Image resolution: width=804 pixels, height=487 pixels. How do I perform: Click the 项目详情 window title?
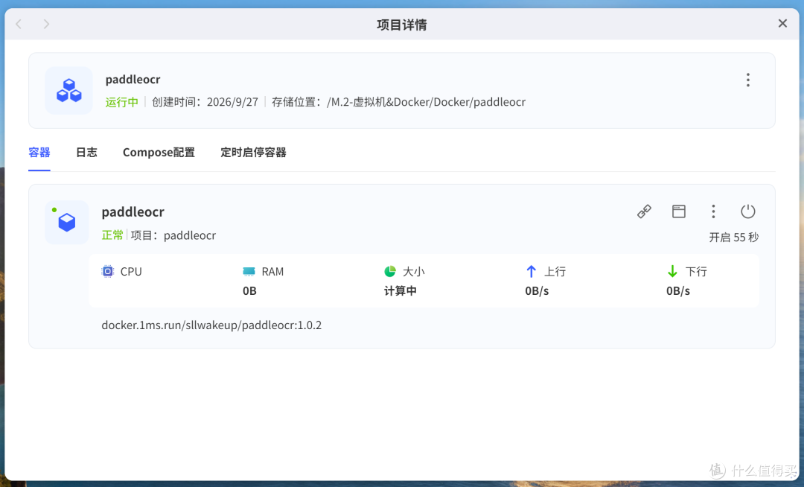[x=402, y=25]
